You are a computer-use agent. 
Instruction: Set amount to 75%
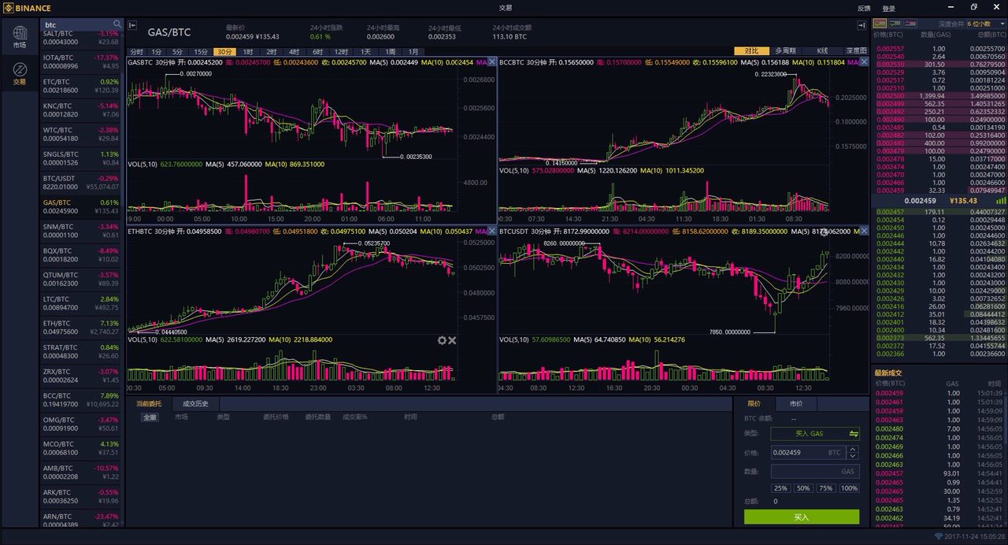(825, 488)
